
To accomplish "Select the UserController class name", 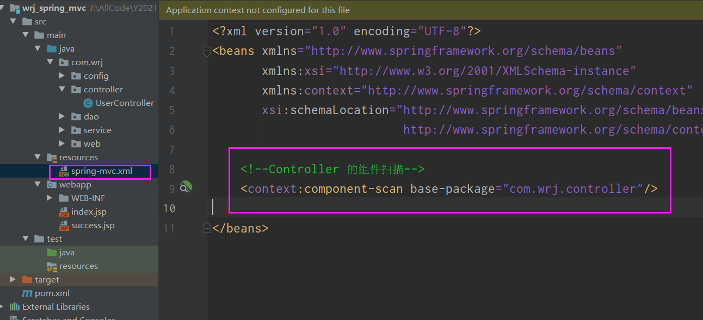I will (125, 103).
